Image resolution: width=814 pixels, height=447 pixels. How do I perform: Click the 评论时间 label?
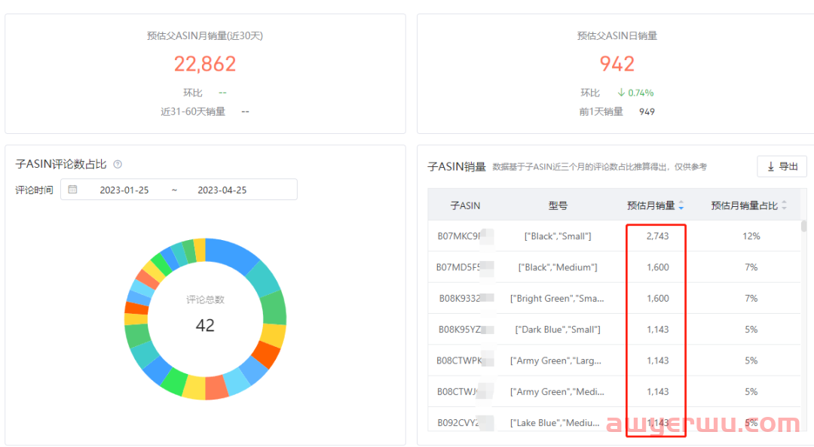[34, 190]
